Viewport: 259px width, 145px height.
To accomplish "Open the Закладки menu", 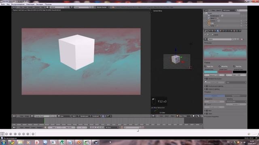I will pyautogui.click(x=40, y=4).
